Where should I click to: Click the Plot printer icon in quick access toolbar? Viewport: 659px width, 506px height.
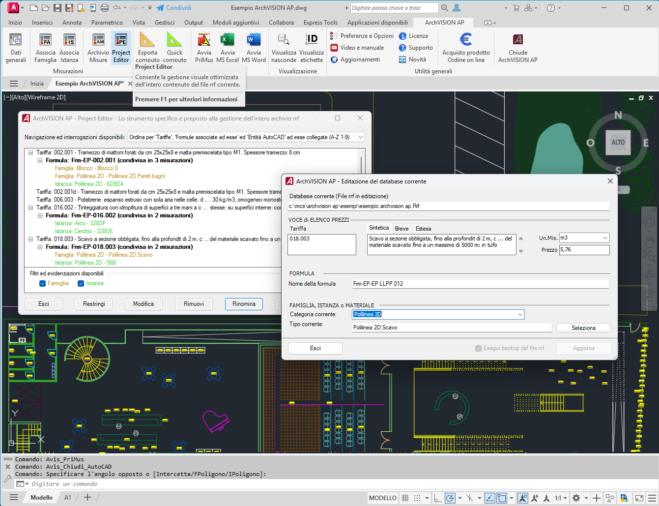pos(104,8)
